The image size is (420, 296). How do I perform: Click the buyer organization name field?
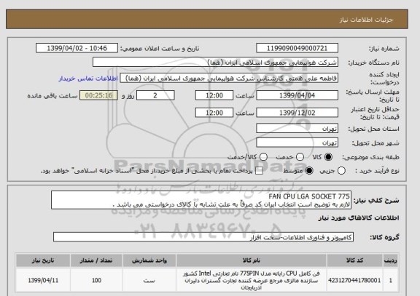(215, 63)
